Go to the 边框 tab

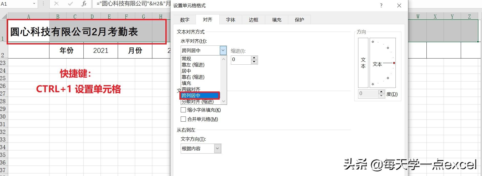point(253,20)
